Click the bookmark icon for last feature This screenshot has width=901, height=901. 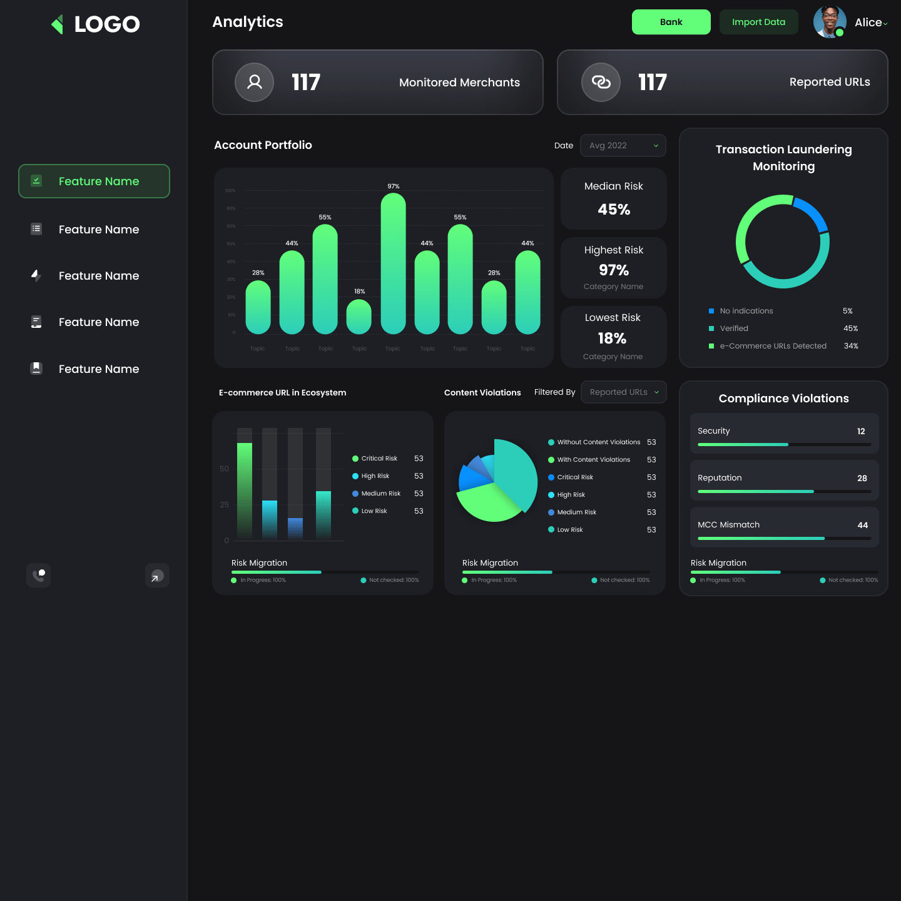click(x=36, y=369)
